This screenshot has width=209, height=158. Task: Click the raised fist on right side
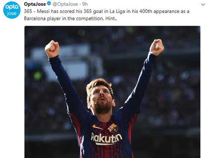pos(157,47)
